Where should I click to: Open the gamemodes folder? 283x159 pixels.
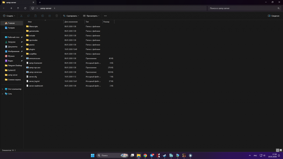[x=34, y=31]
